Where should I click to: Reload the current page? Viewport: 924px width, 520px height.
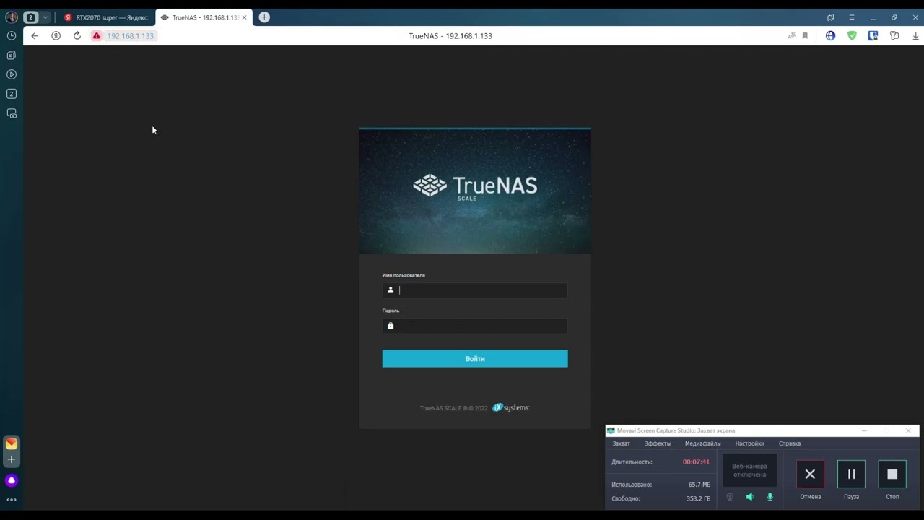pos(77,35)
